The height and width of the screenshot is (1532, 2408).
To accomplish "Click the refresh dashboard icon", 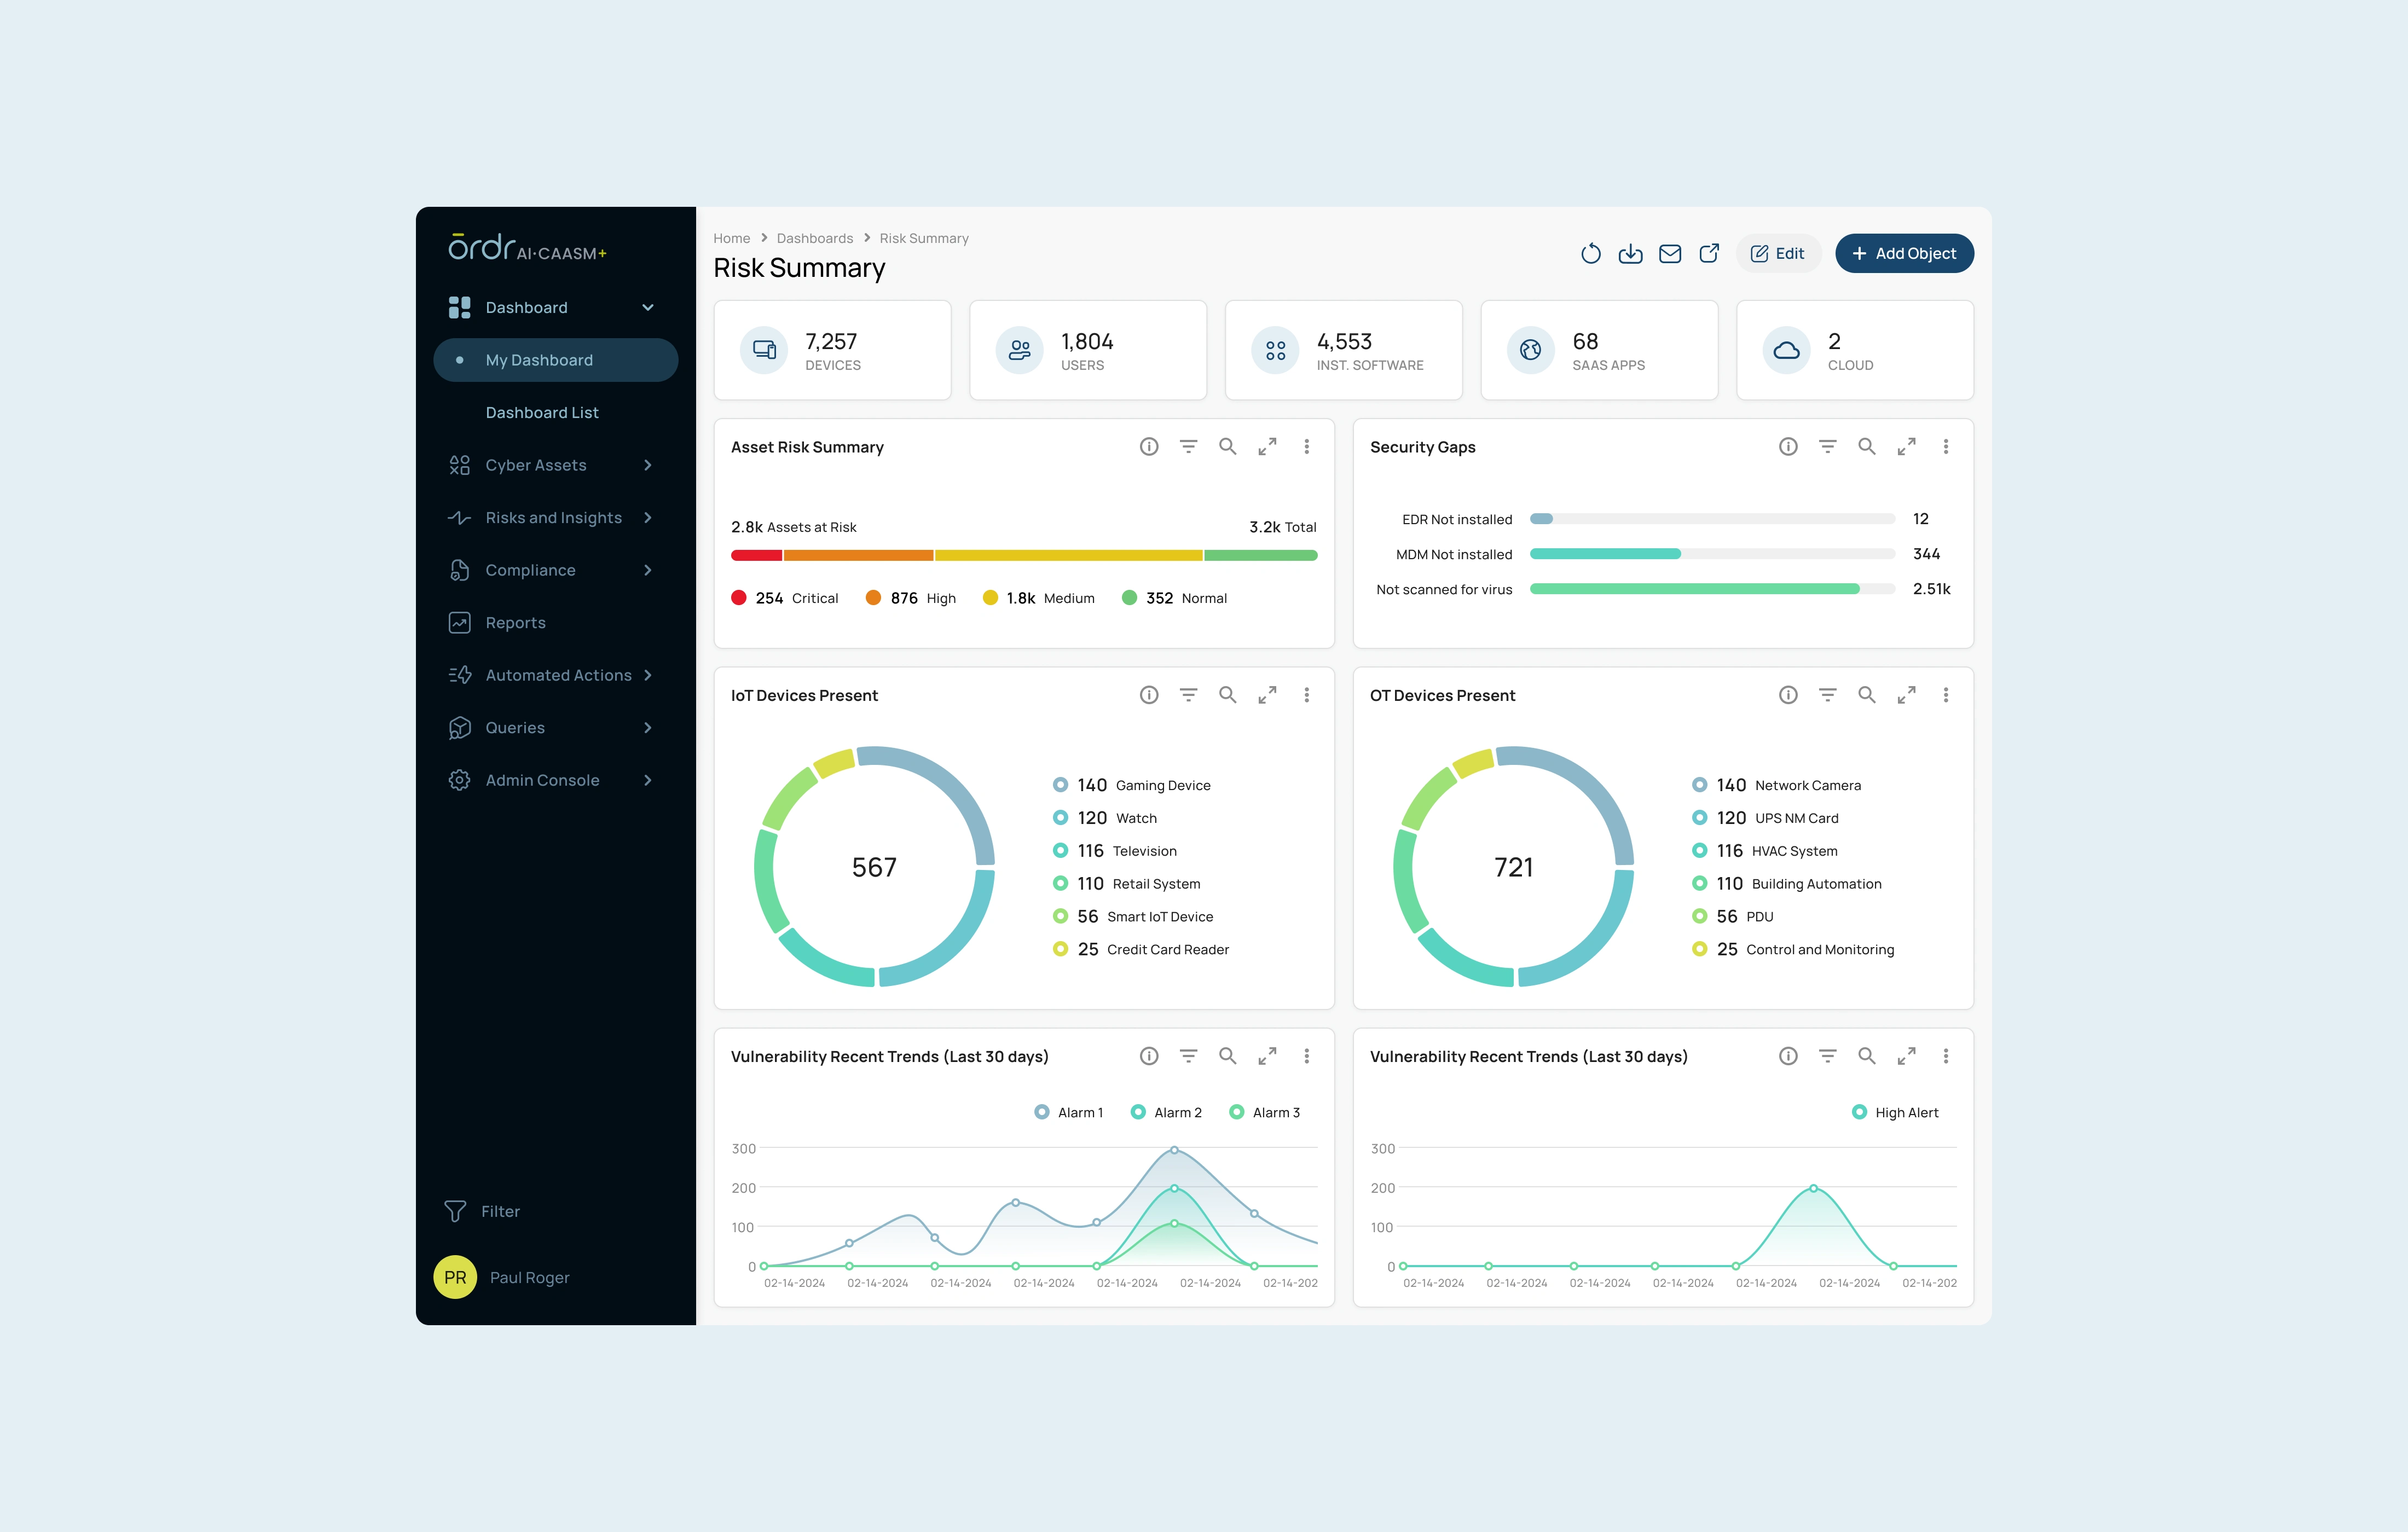I will pos(1590,254).
